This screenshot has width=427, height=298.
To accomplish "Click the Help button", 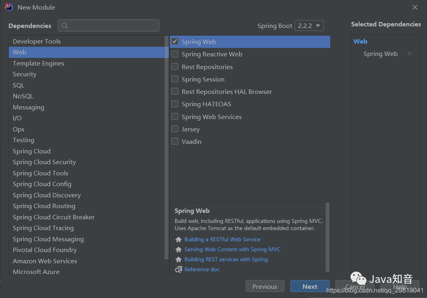I will [400, 286].
